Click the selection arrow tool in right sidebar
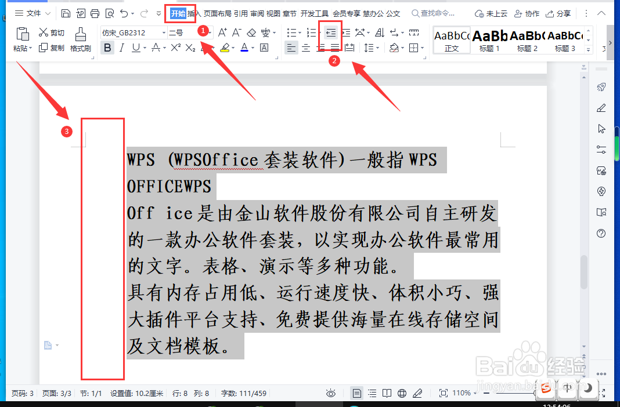Image resolution: width=620 pixels, height=407 pixels. [x=601, y=129]
